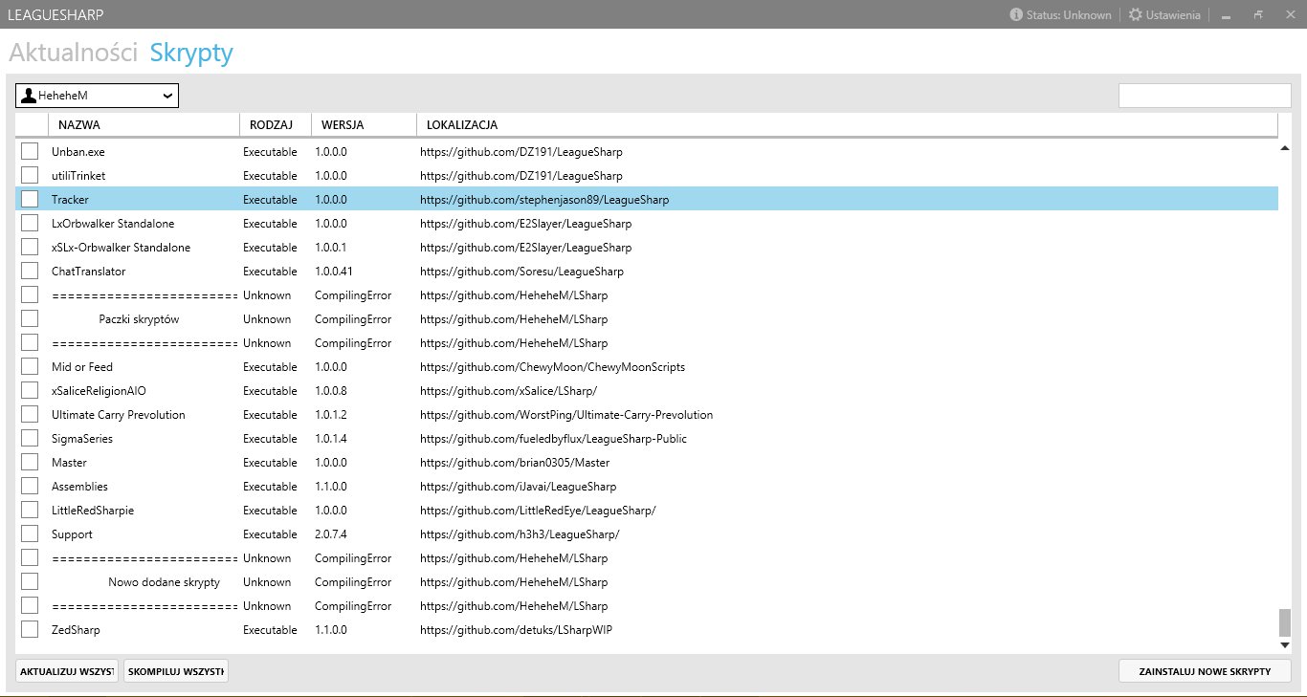Screen dimensions: 1307x697
Task: Check the Assemblies checkbox
Action: pyautogui.click(x=30, y=486)
